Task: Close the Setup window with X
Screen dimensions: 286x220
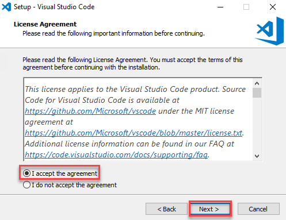Action: [x=273, y=7]
